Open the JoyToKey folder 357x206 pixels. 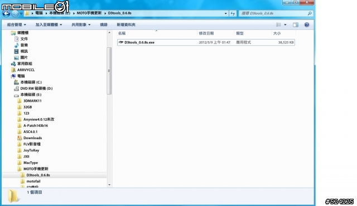31,150
